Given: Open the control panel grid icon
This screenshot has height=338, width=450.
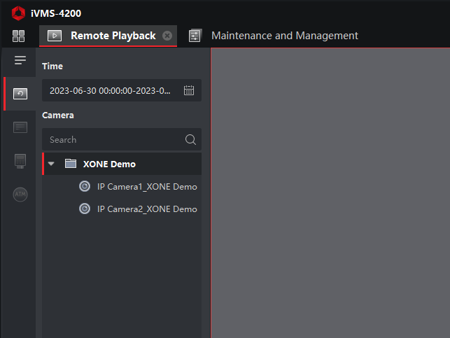Looking at the screenshot, I should click(x=18, y=36).
